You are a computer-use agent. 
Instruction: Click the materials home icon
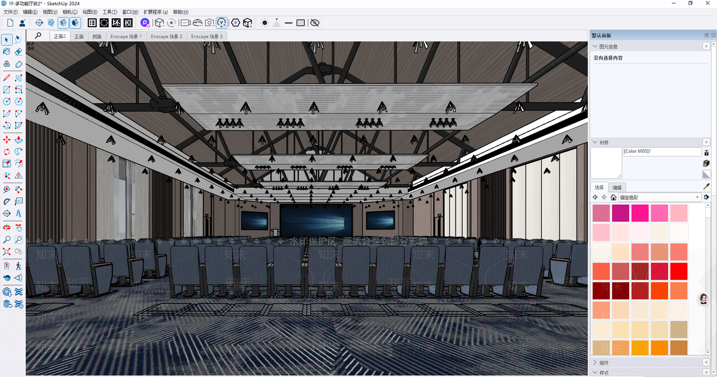click(x=613, y=197)
